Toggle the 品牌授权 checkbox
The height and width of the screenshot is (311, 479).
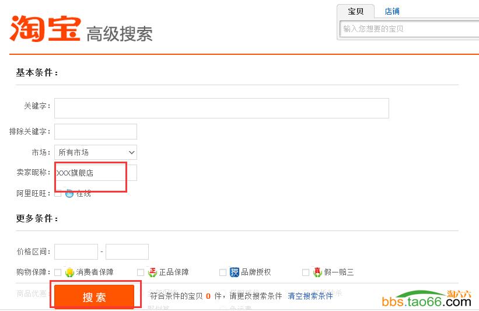tap(223, 272)
